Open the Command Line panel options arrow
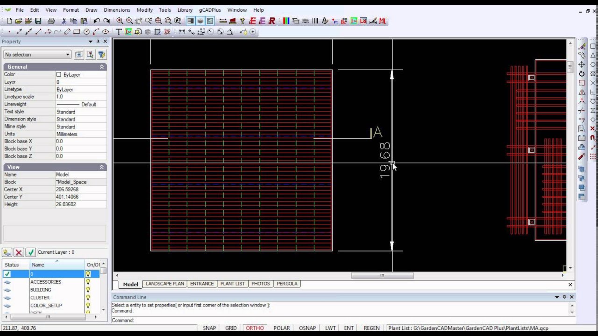598x336 pixels. tap(557, 297)
